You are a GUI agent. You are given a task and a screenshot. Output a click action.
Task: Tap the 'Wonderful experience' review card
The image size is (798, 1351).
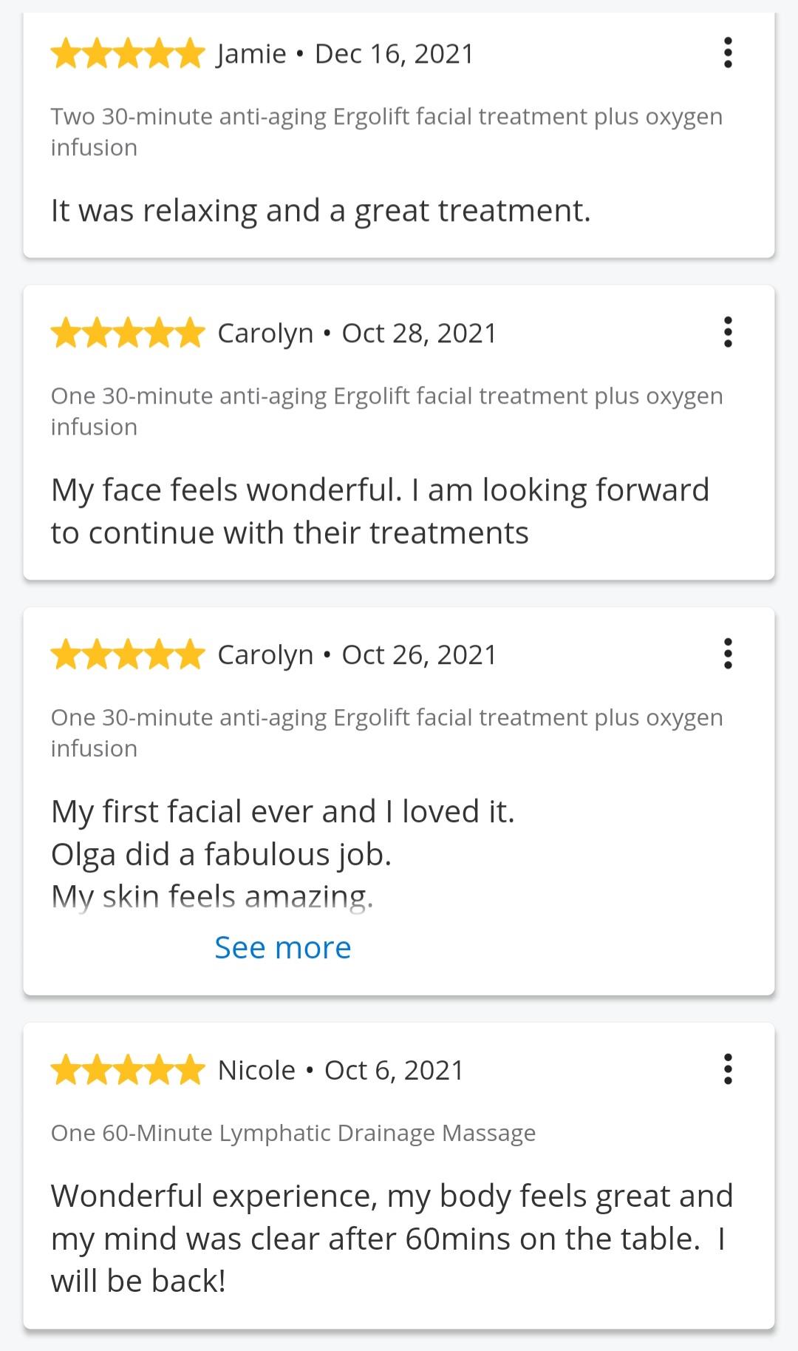pos(399,1176)
